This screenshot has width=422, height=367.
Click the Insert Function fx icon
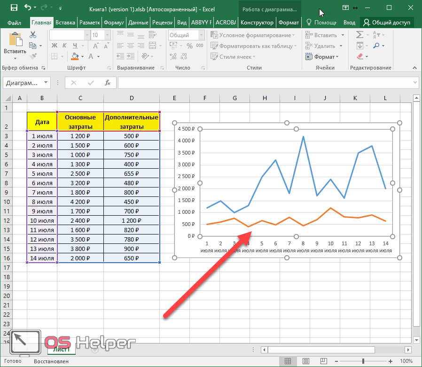click(108, 83)
